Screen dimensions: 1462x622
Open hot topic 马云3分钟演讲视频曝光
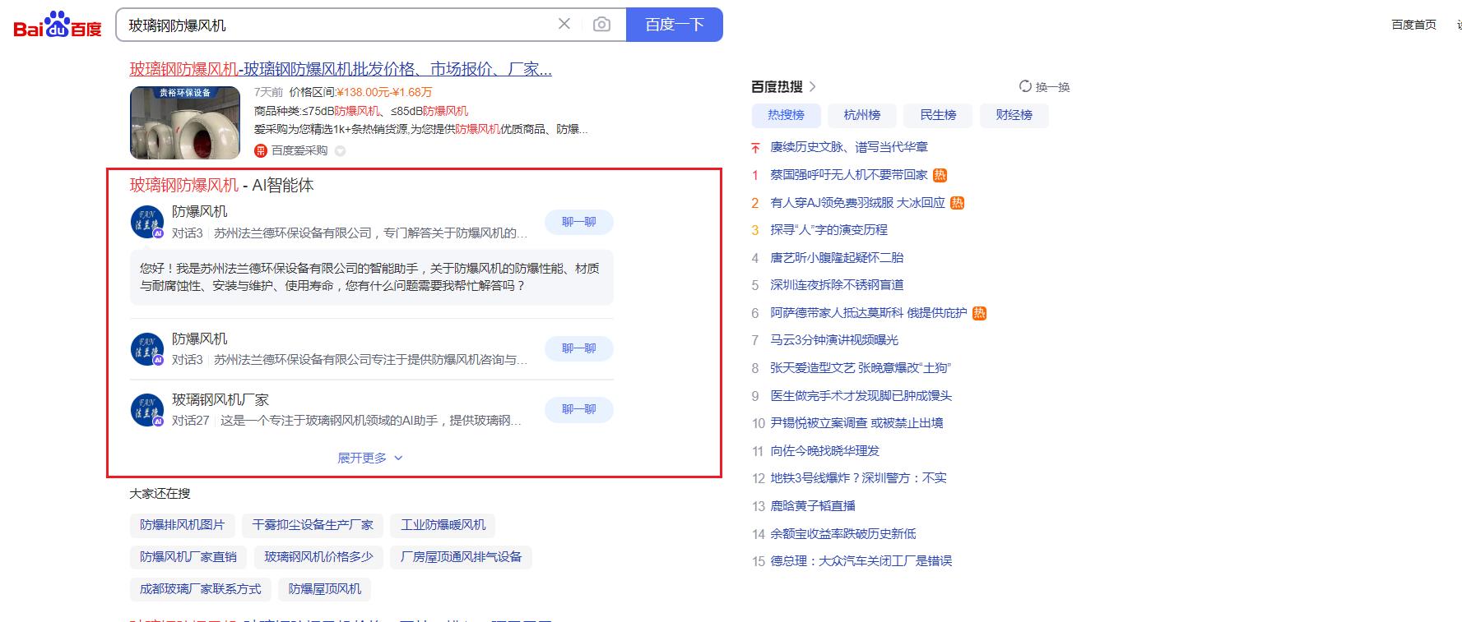click(x=834, y=340)
